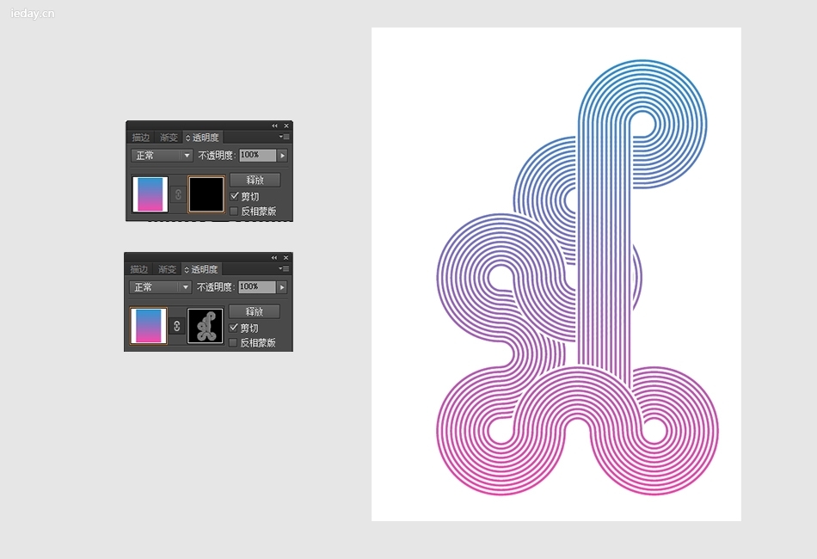Enable 反相蒙版 checkbox in the black-mask panel
Screen dimensions: 817x559
pyautogui.click(x=234, y=211)
